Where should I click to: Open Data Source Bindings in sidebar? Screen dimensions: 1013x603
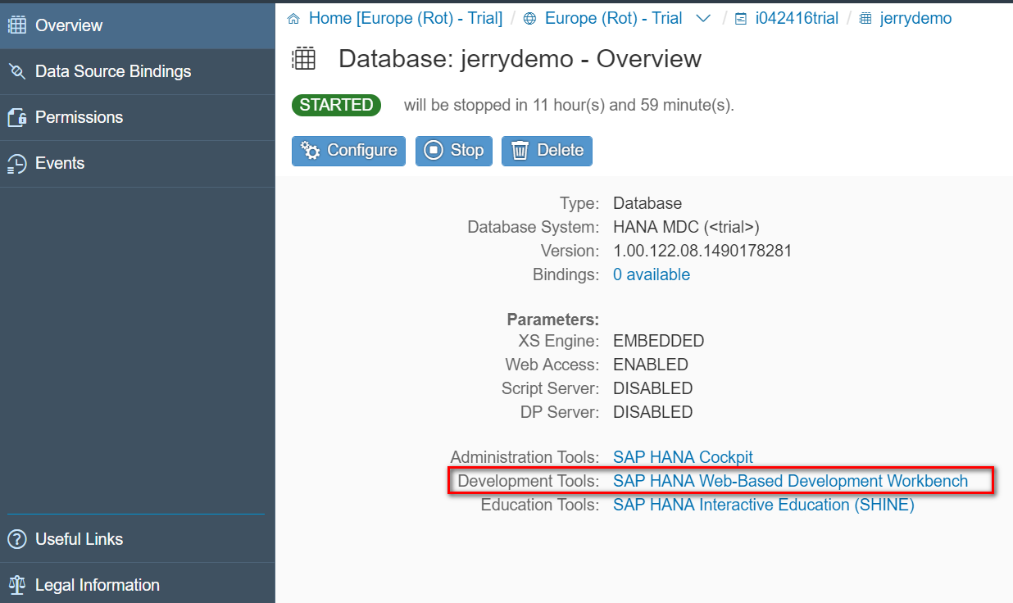138,71
